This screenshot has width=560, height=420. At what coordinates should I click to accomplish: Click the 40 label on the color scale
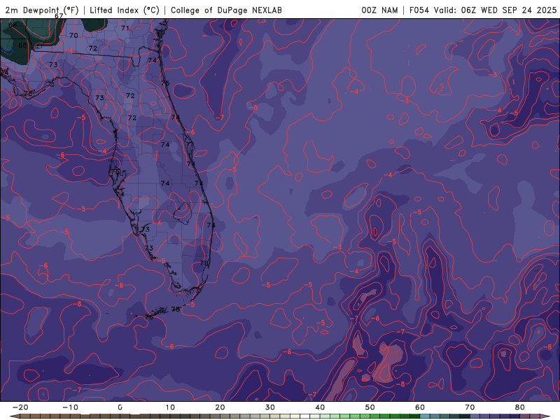pos(320,407)
